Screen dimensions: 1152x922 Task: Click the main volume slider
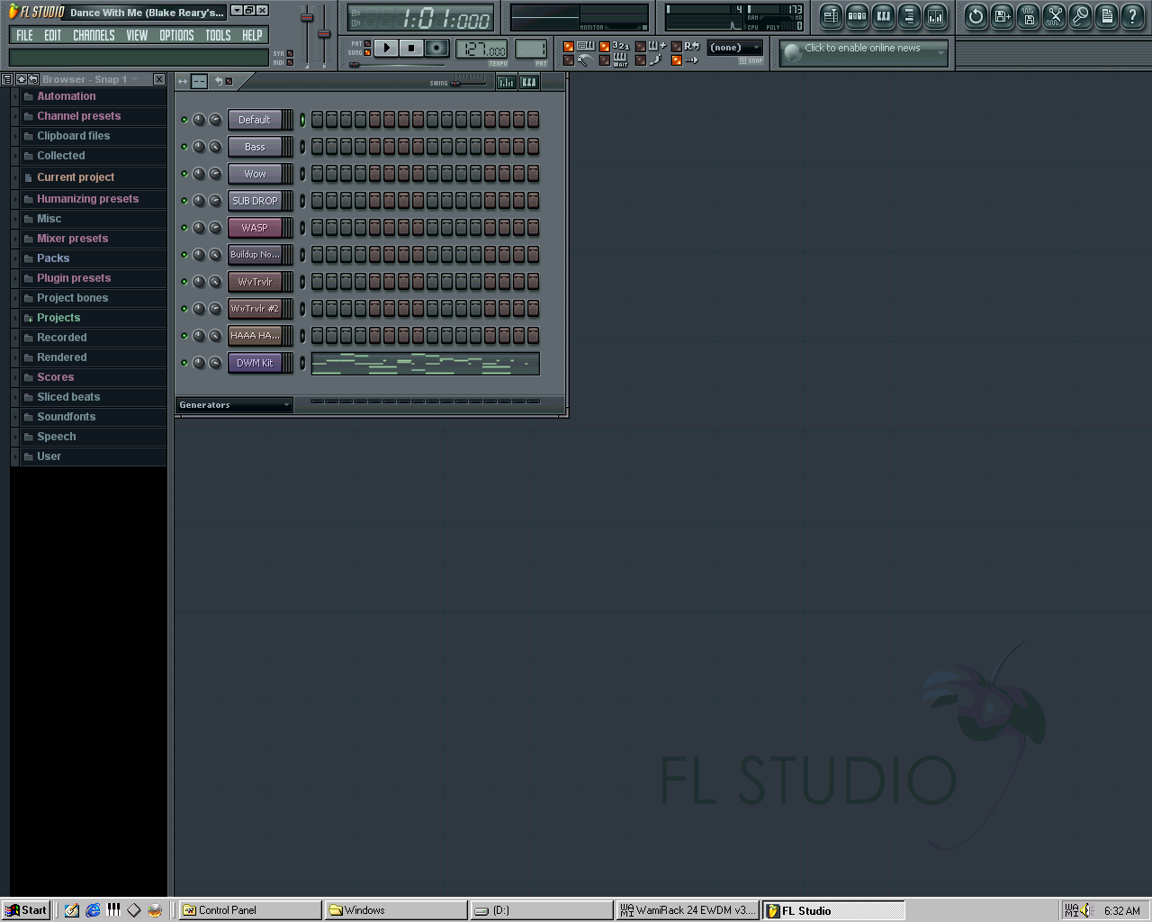[307, 34]
